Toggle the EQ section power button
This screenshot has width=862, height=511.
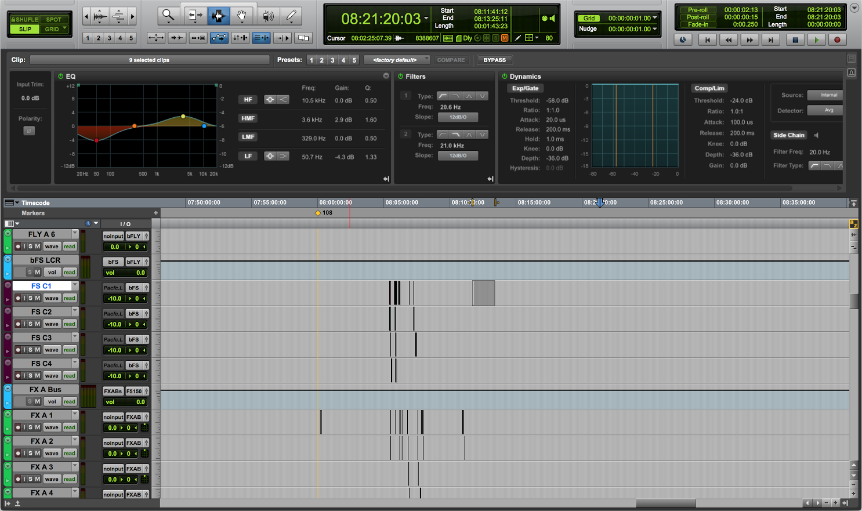[60, 76]
